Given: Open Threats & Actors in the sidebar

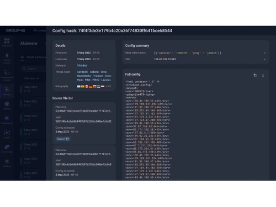Looking at the screenshot, I should (x=7, y=58).
